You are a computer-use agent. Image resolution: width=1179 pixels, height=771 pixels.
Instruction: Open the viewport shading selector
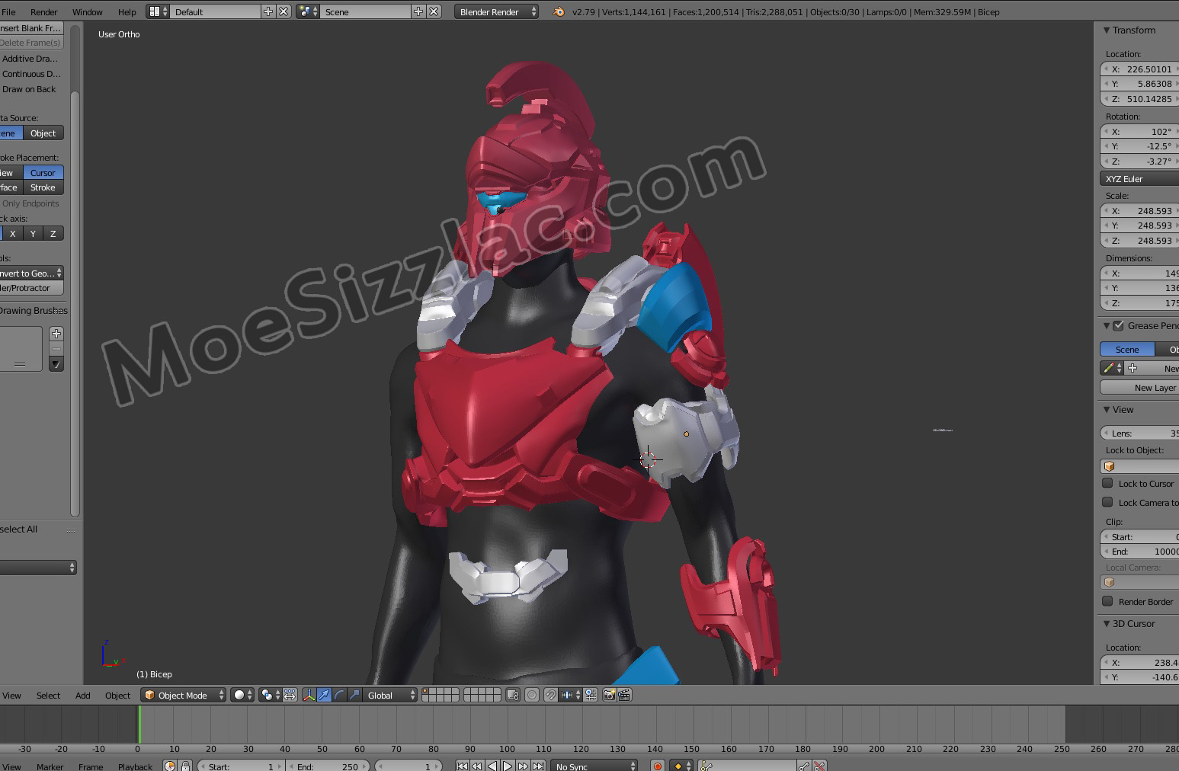[242, 695]
